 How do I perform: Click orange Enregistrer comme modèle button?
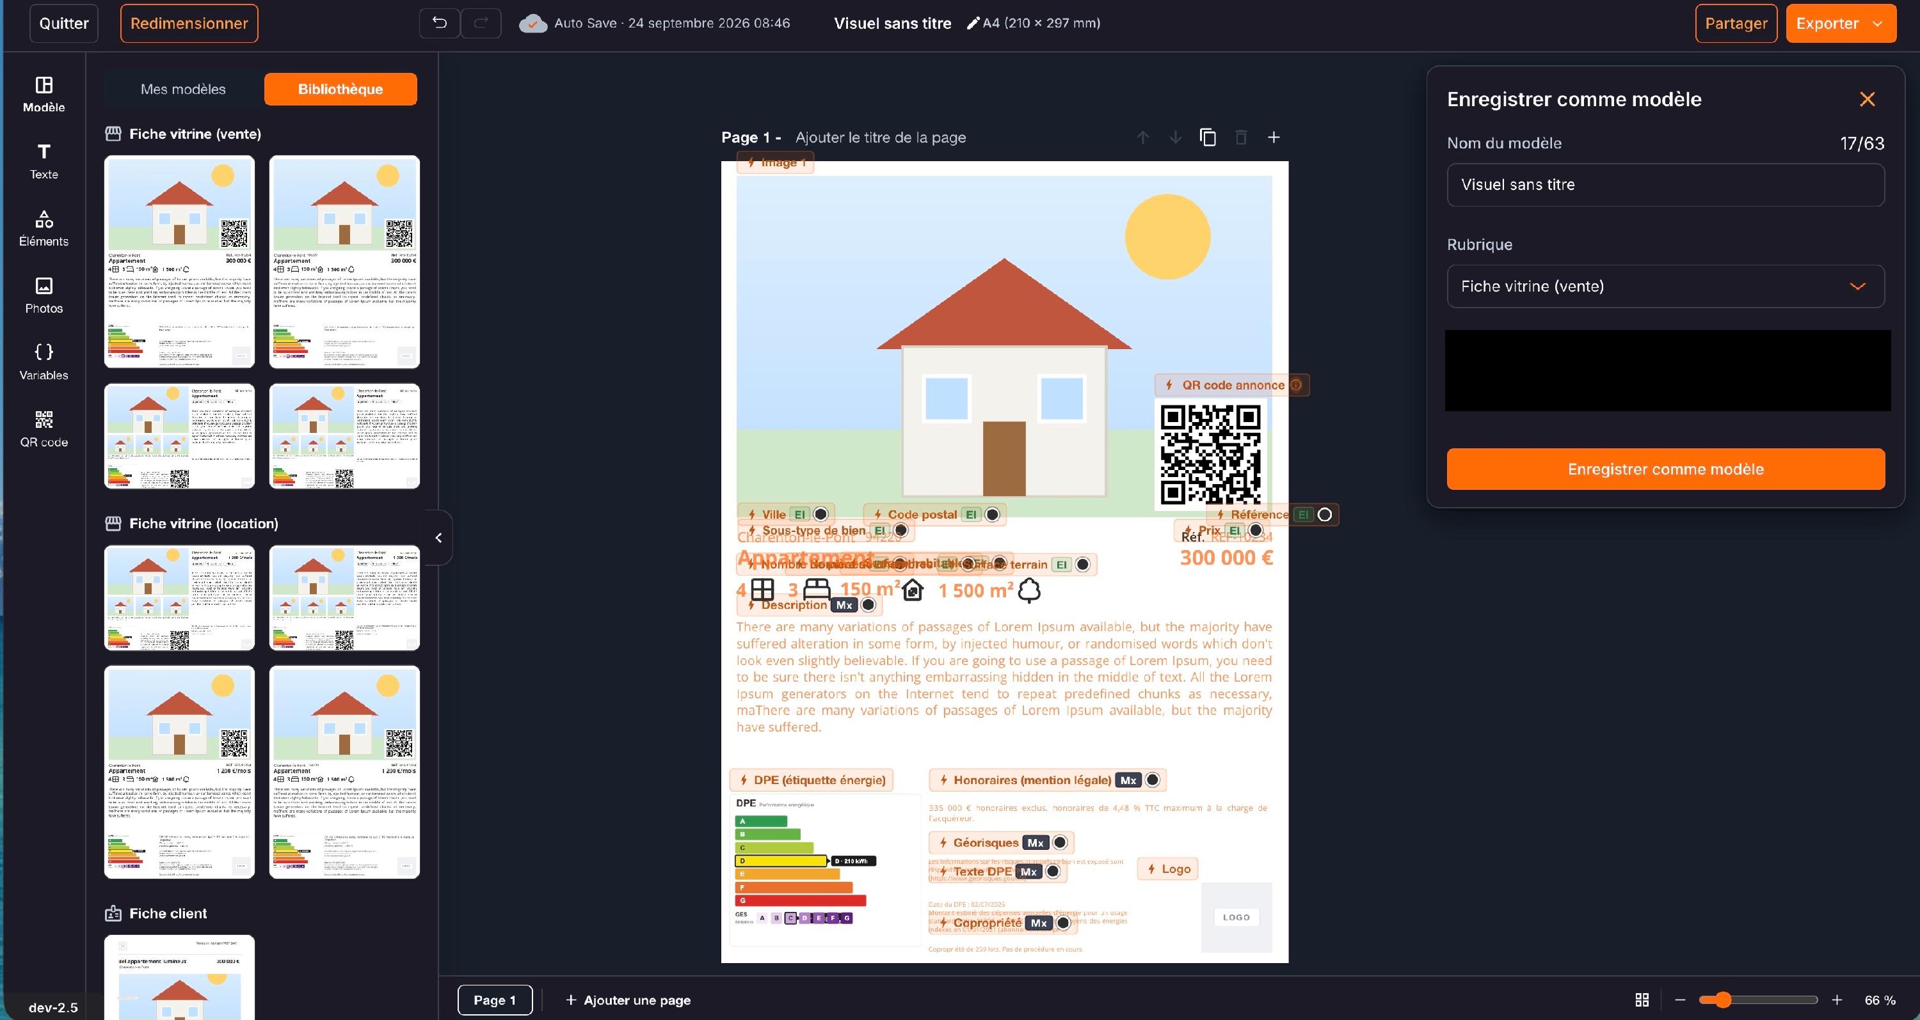(x=1666, y=469)
